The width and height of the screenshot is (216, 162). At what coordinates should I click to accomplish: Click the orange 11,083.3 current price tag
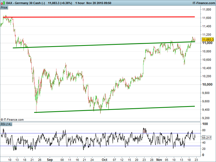pyautogui.click(x=208, y=39)
